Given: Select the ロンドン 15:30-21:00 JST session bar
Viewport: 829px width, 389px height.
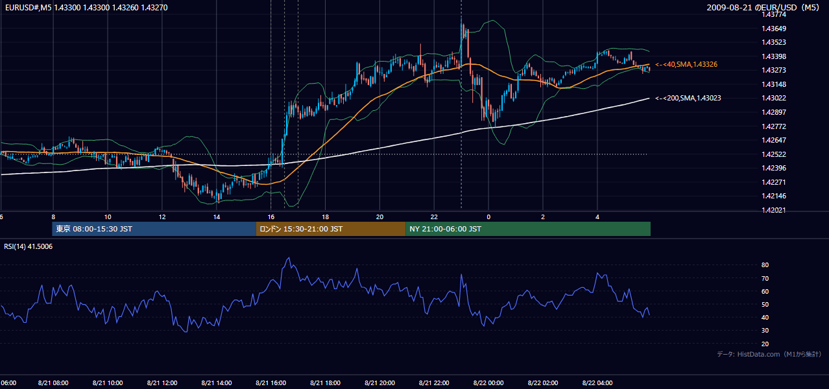Looking at the screenshot, I should click(x=331, y=229).
